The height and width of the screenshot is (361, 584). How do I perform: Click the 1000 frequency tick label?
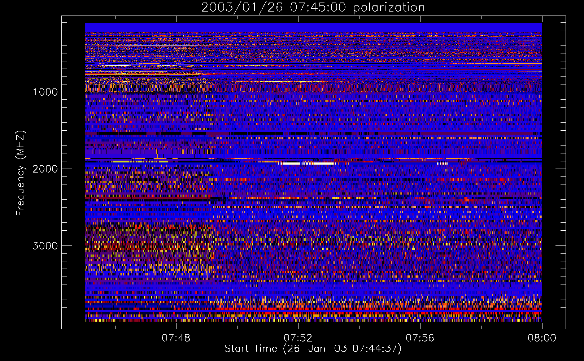coord(45,92)
